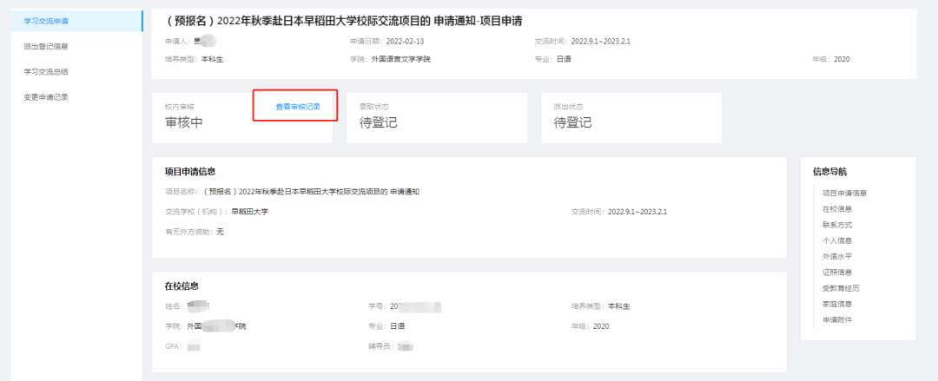
Task: Jump to 外语水平 section
Action: click(836, 256)
